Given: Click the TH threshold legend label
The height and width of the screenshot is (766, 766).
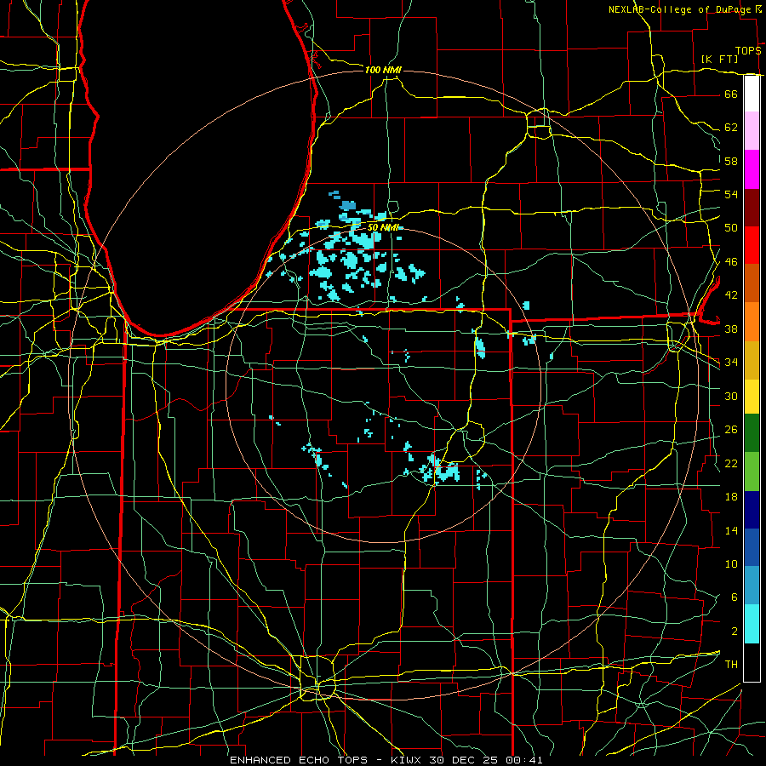Looking at the screenshot, I should [x=731, y=665].
